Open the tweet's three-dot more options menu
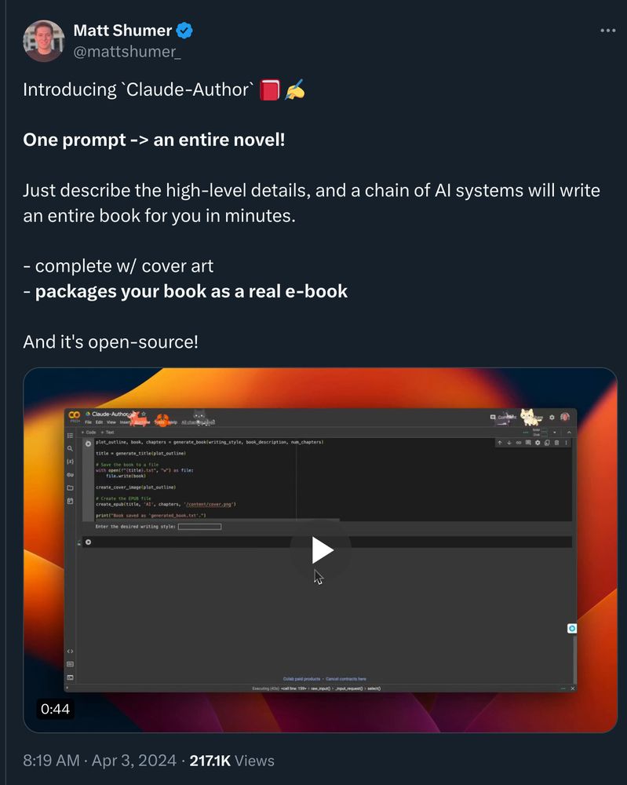The height and width of the screenshot is (785, 627). point(607,31)
